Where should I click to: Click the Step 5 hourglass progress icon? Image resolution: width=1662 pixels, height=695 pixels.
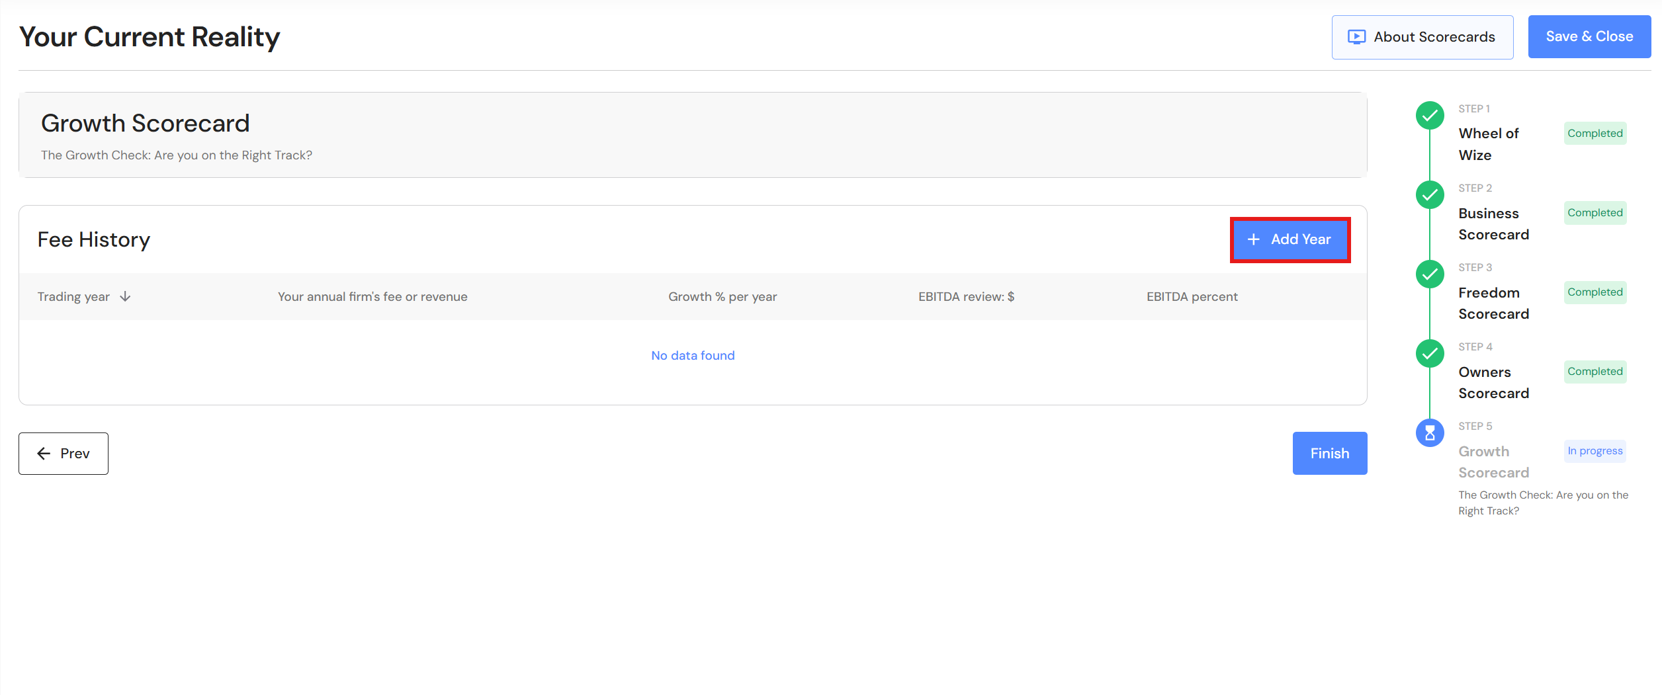click(1430, 433)
